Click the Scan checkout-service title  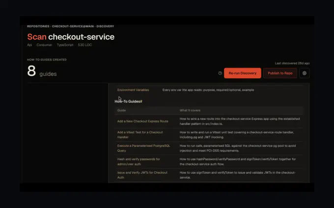[x=71, y=37]
